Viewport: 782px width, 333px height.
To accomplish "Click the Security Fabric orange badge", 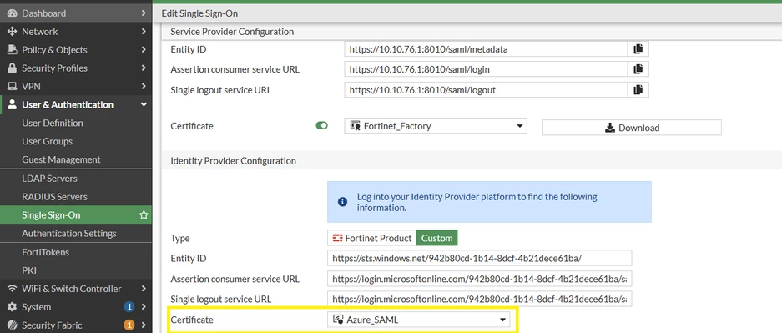I will (129, 325).
